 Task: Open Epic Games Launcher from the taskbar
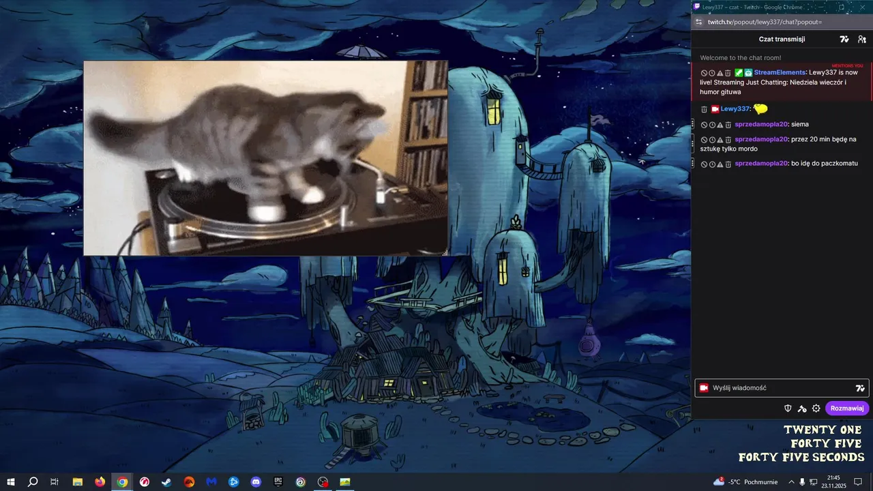pos(278,482)
